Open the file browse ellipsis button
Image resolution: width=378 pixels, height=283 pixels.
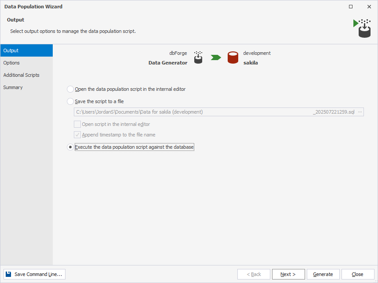[360, 112]
